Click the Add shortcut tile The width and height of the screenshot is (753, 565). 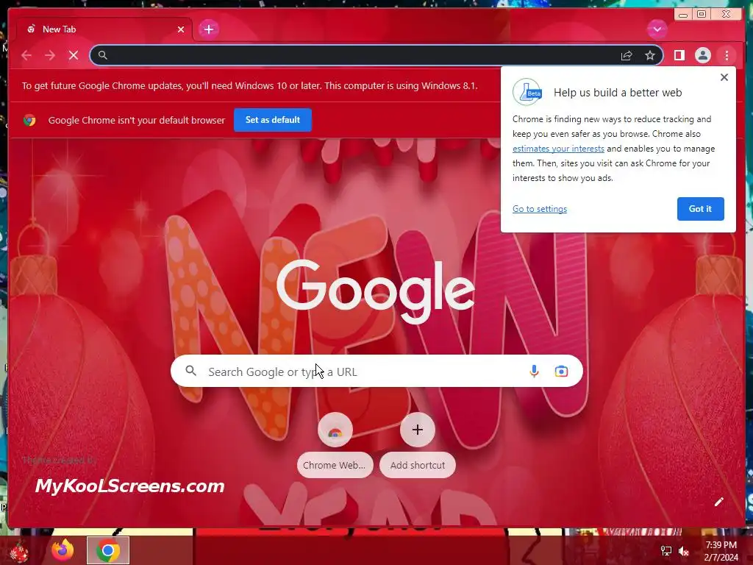coord(418,444)
